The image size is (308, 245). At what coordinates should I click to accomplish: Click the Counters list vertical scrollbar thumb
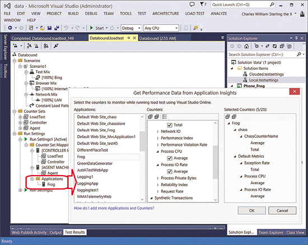coord(215,162)
